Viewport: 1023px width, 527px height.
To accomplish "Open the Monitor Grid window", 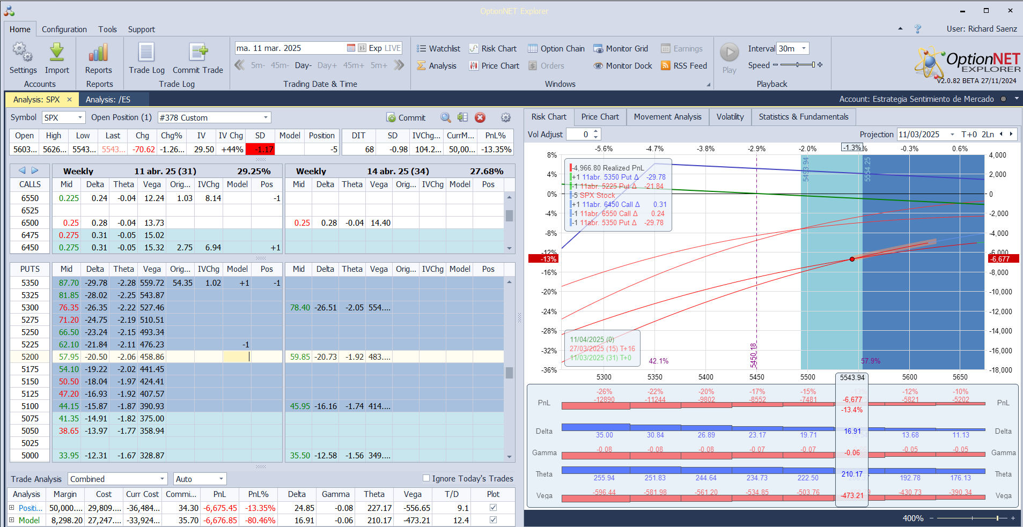I will click(x=621, y=48).
